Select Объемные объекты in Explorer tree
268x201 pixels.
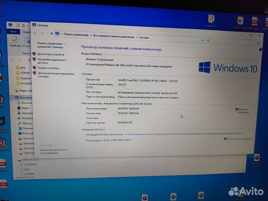[26, 128]
